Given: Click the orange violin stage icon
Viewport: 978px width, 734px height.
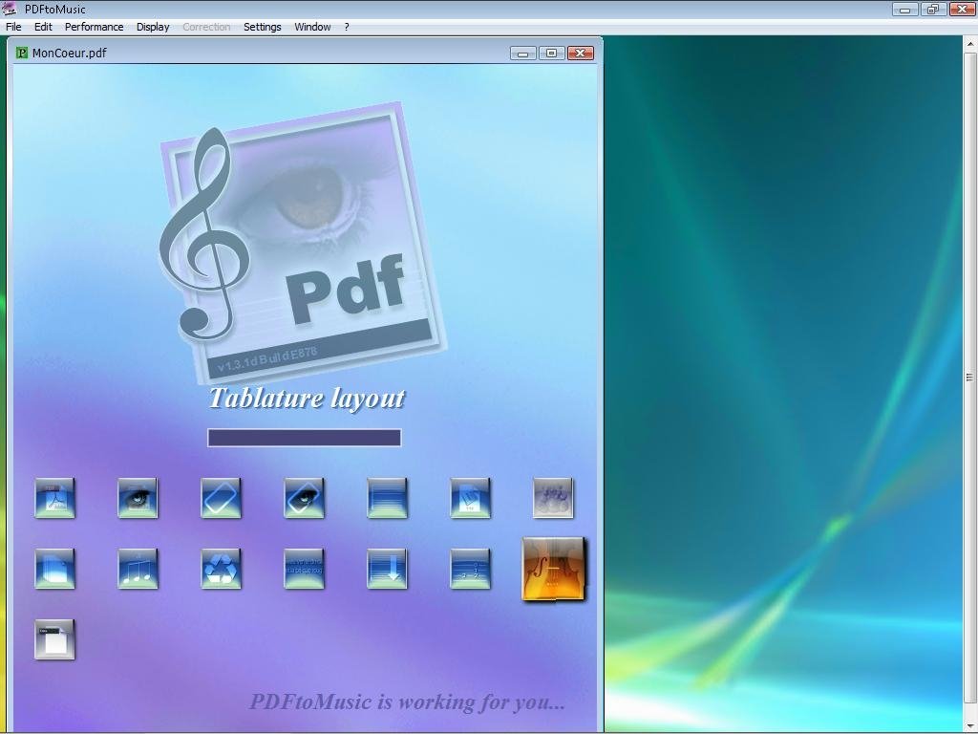Looking at the screenshot, I should [554, 569].
